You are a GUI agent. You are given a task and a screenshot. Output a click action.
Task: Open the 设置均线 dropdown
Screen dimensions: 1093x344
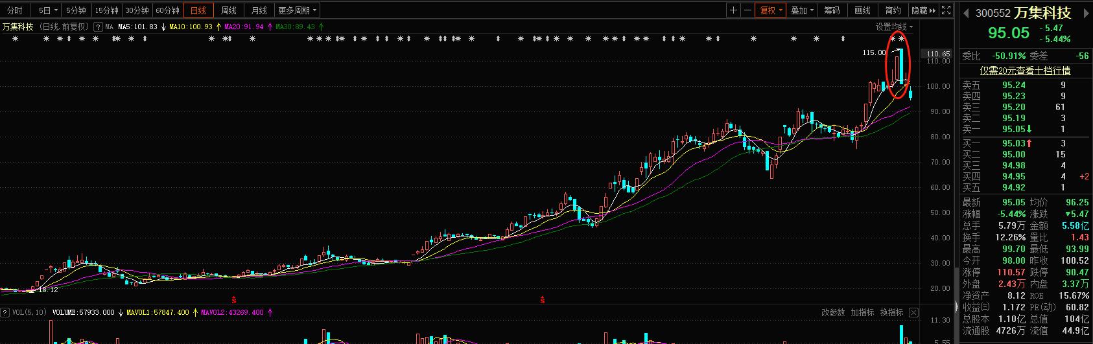pyautogui.click(x=894, y=27)
